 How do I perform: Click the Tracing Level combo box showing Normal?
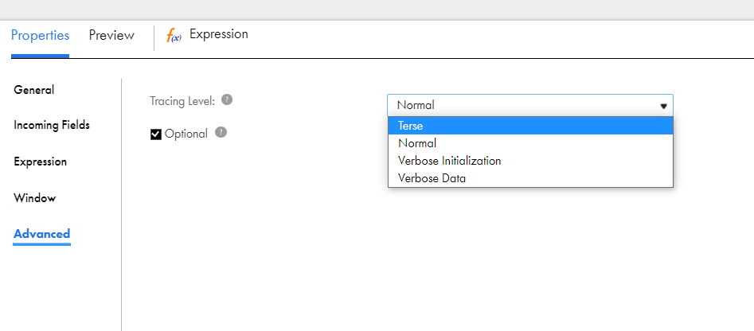tap(530, 105)
